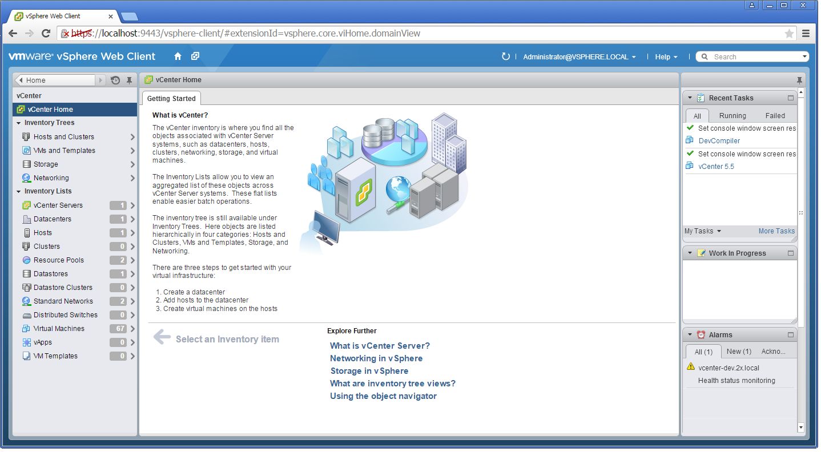Open the My Tasks filter dropdown
Screen dimensions: 821x452
coord(703,231)
